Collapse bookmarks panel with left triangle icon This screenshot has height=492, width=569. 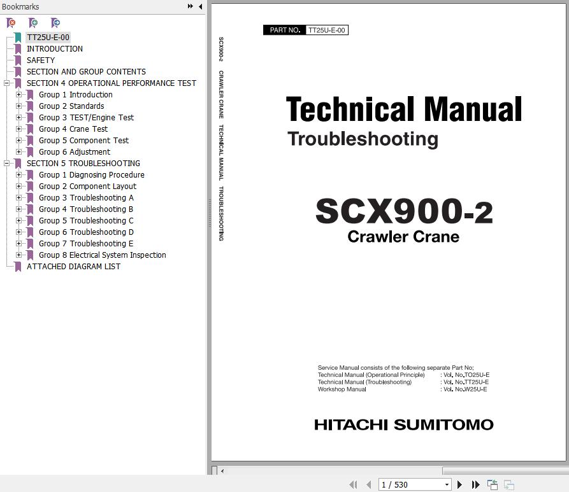click(200, 6)
